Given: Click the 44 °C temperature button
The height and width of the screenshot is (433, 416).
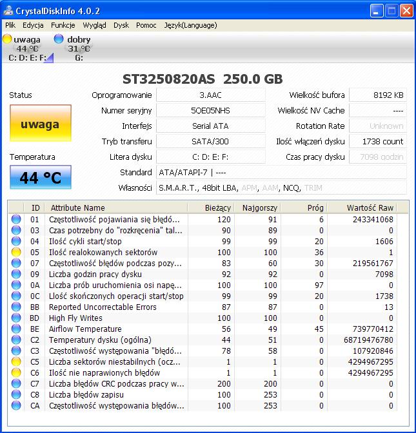Looking at the screenshot, I should (x=41, y=177).
